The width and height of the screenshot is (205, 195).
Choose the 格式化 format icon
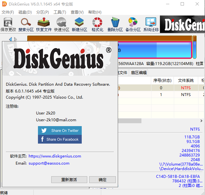97,25
